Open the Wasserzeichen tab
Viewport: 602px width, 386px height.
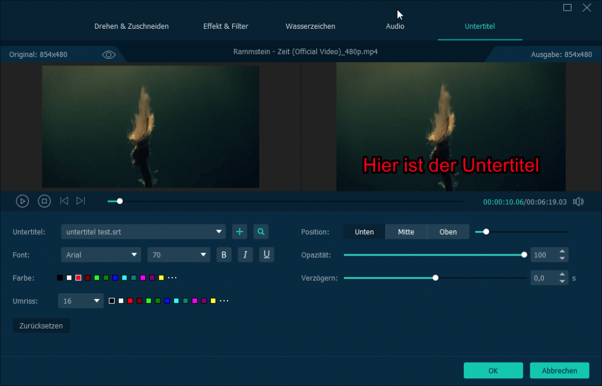point(310,26)
